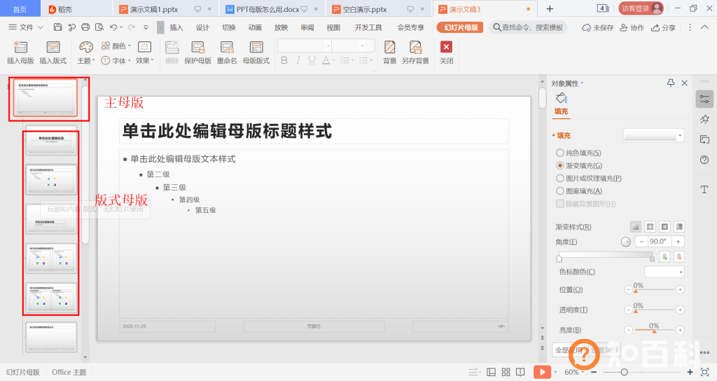The width and height of the screenshot is (717, 381).
Task: Open the 设计 ribbon tab
Action: click(202, 27)
